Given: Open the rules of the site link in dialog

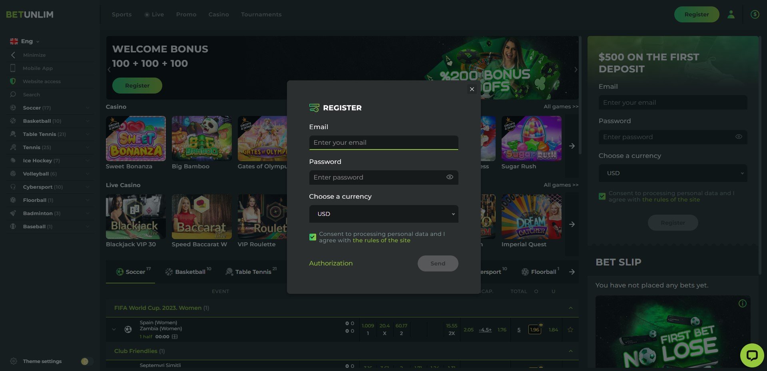Looking at the screenshot, I should [381, 240].
